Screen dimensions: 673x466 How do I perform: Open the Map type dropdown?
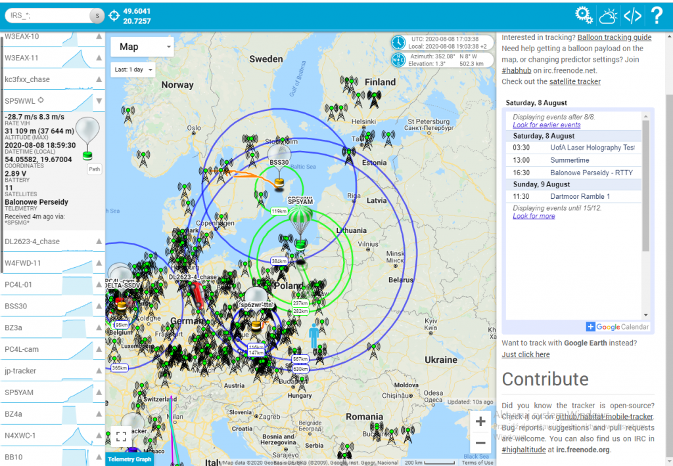pyautogui.click(x=142, y=47)
